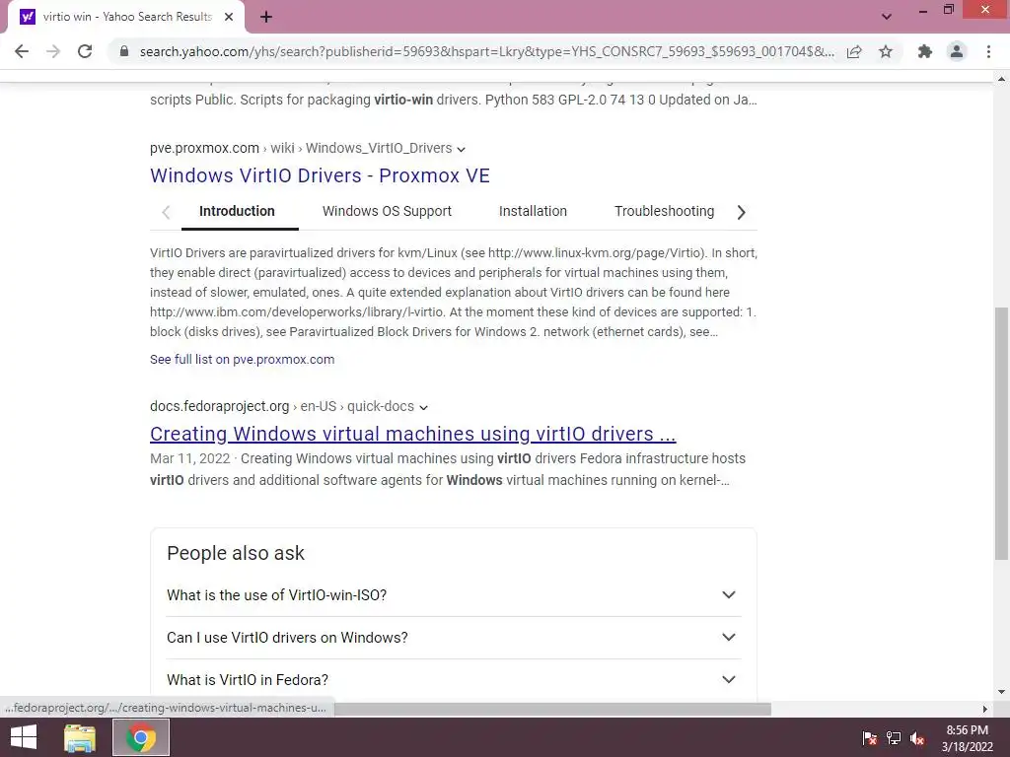Screen dimensions: 1010x757
Task: Expand What is VirtIO in Fedora question
Action: (454, 680)
